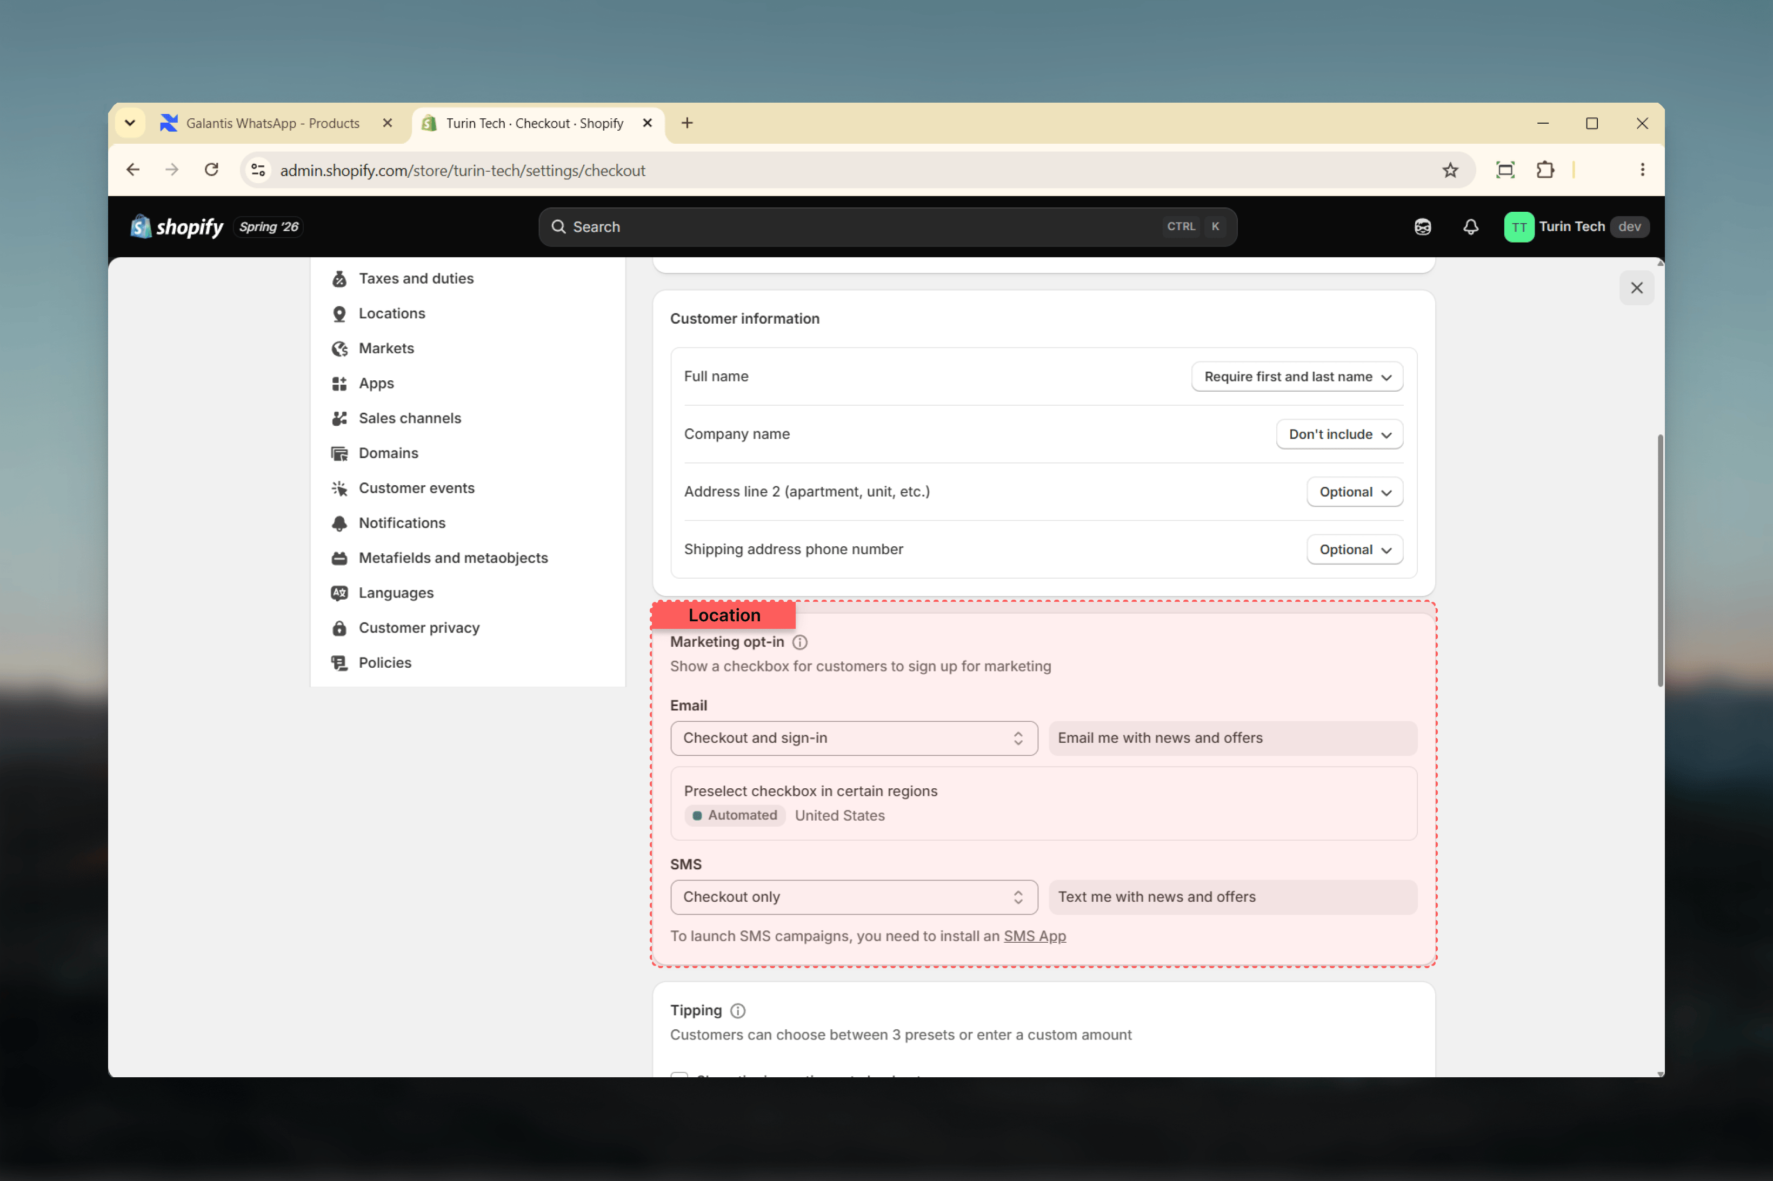Go forward in browser history
The height and width of the screenshot is (1181, 1773).
[172, 170]
